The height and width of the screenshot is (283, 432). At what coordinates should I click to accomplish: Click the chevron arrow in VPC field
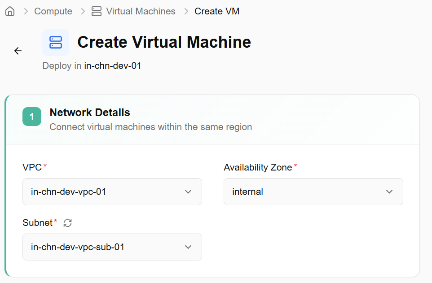(x=188, y=192)
